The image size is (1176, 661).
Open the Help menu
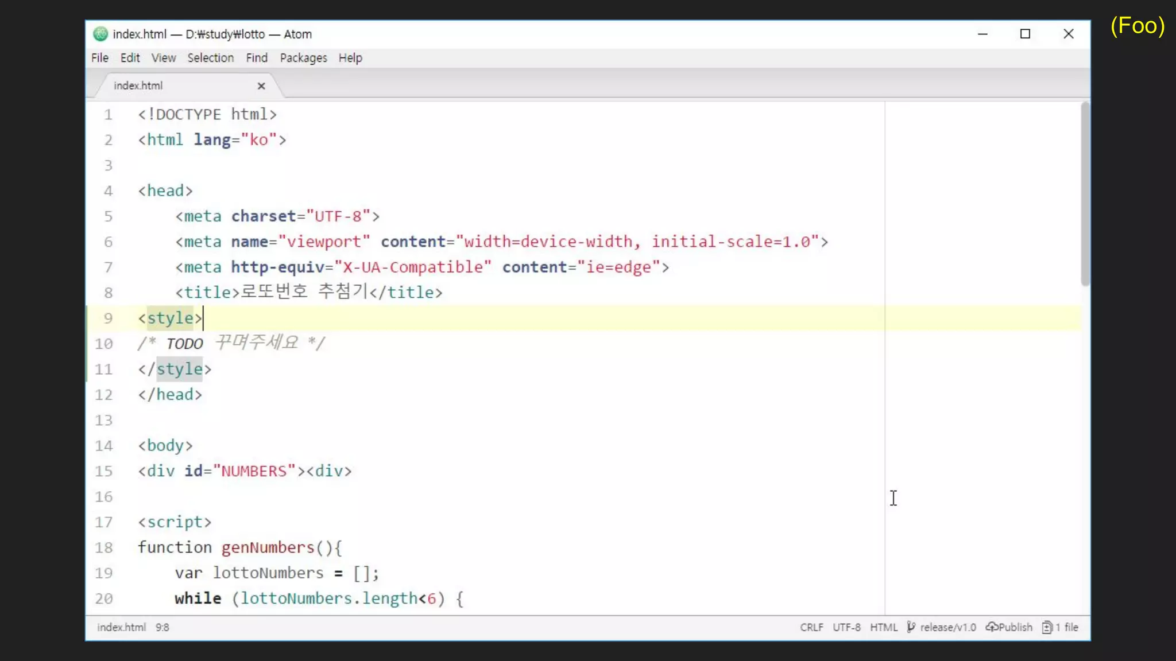(x=350, y=58)
